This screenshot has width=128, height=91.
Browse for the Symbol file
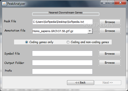click(110, 53)
